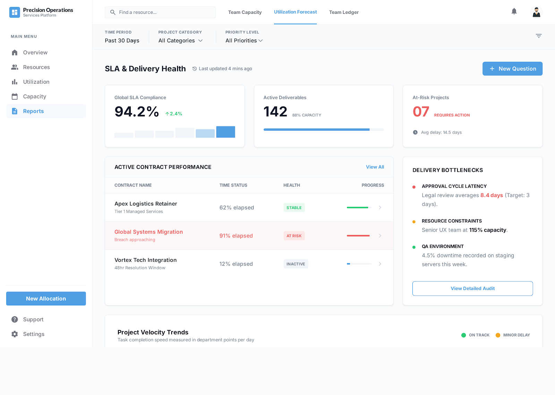
Task: Click the Capacity calendar icon
Action: pos(15,96)
